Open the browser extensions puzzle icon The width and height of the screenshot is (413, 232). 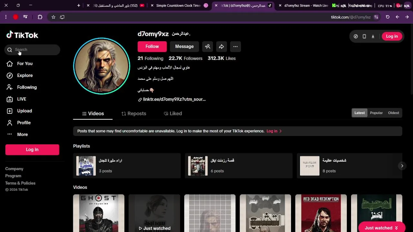point(40,17)
